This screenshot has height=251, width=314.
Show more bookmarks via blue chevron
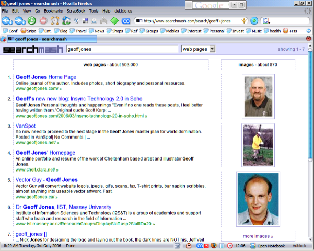point(309,31)
